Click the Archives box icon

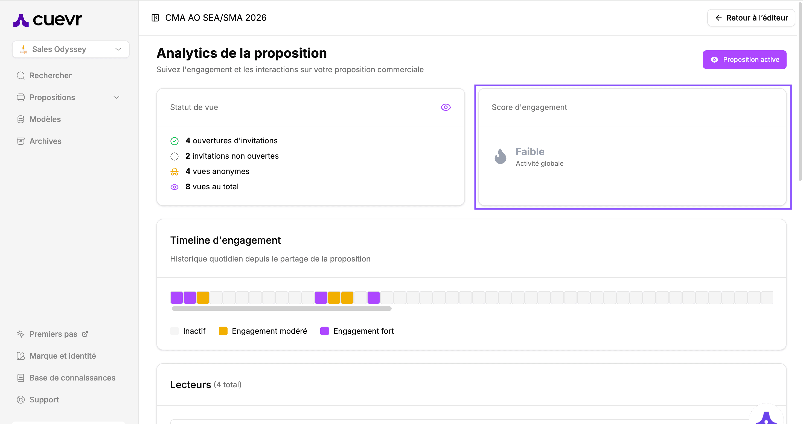pyautogui.click(x=21, y=141)
